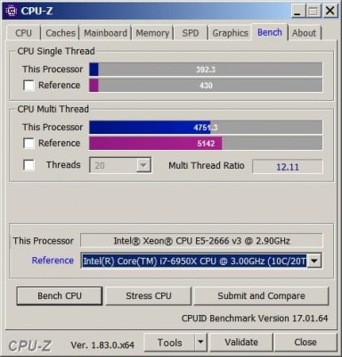Open the Caches tab

pos(61,33)
